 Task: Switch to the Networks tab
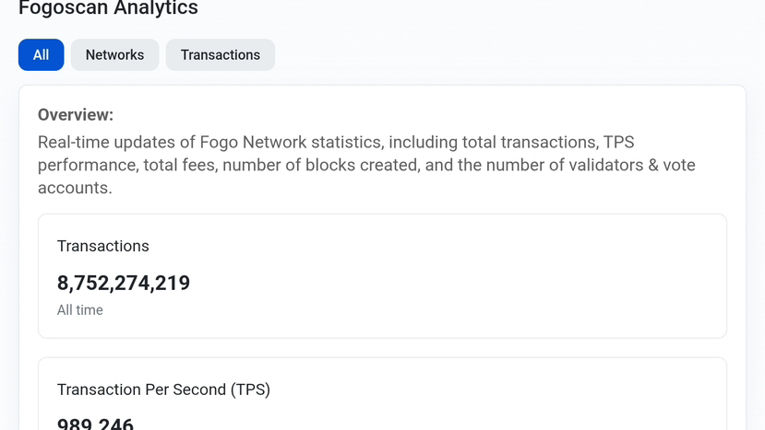[114, 55]
